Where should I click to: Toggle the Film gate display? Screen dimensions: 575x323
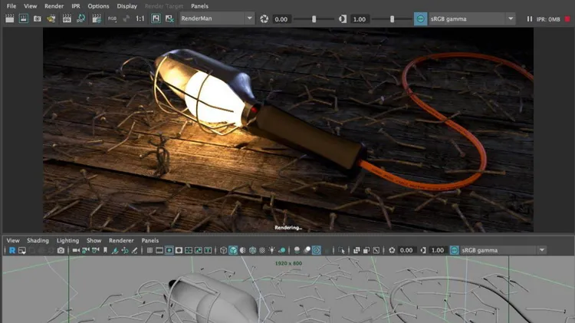coord(159,250)
